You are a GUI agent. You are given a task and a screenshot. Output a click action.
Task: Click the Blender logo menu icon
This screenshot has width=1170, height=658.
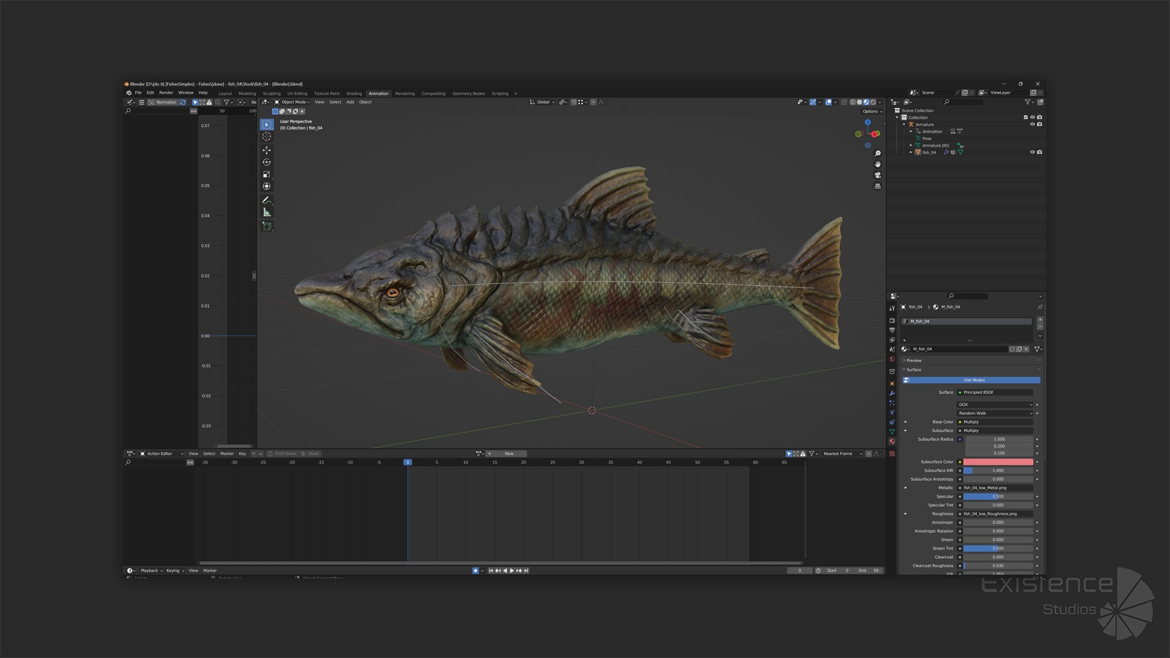coord(129,93)
